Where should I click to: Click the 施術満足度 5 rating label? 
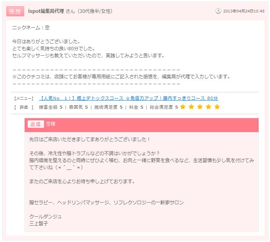[108, 107]
